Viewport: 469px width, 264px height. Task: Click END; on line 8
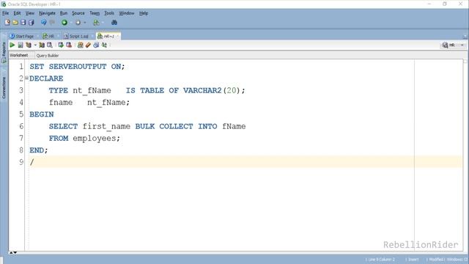[39, 150]
